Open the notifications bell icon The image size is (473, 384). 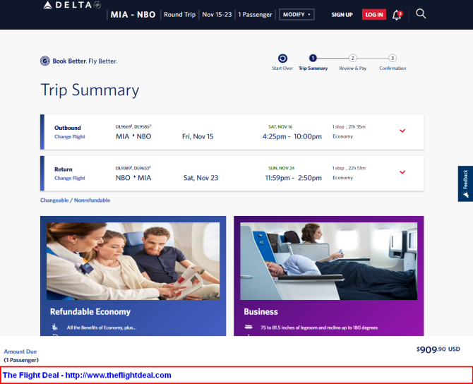(x=397, y=15)
